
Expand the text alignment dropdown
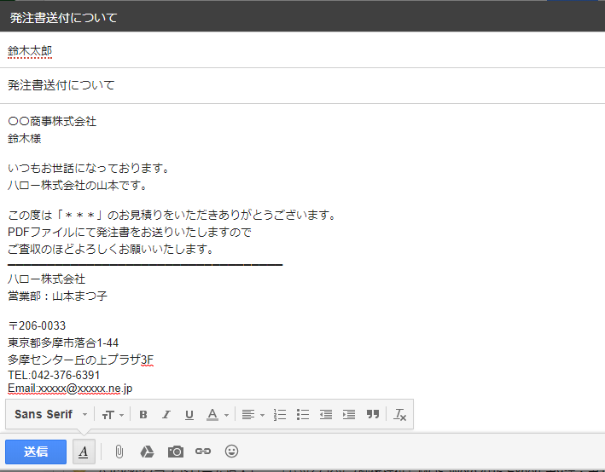252,415
